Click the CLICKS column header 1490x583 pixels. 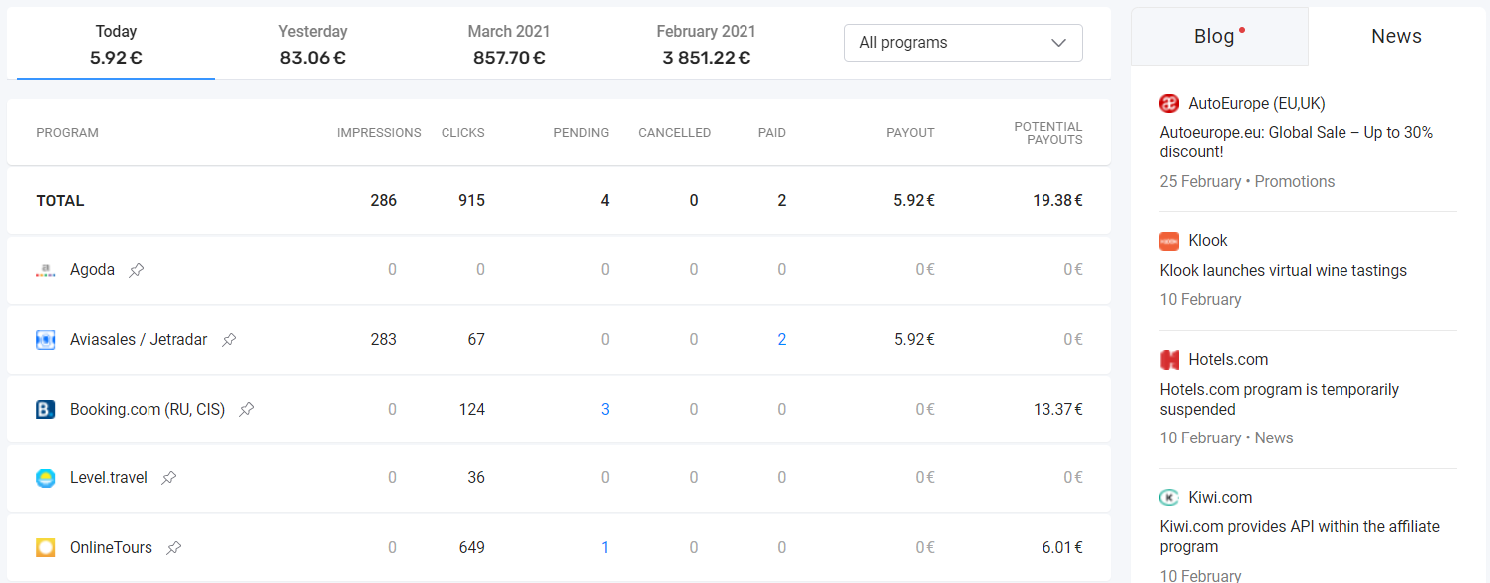pos(462,132)
